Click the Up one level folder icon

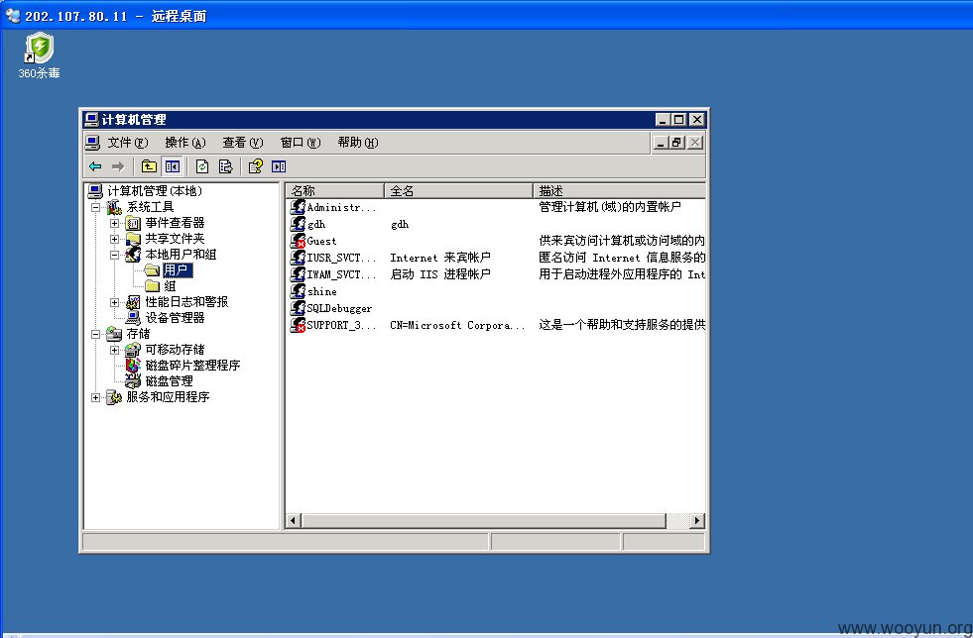tap(149, 166)
